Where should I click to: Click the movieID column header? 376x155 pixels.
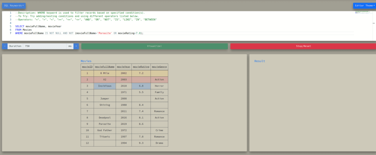(x=87, y=67)
